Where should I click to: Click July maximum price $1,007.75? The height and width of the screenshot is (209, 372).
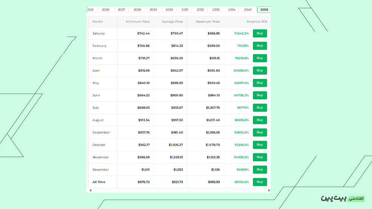pos(213,108)
